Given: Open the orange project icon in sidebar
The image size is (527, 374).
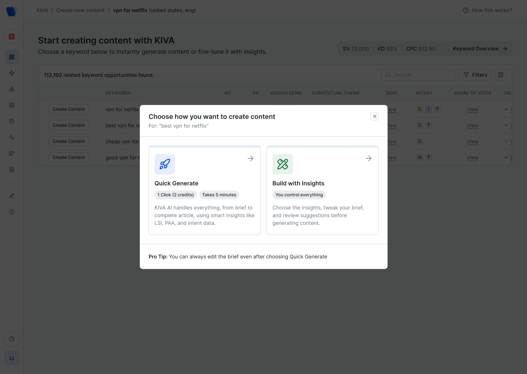Looking at the screenshot, I should pyautogui.click(x=12, y=37).
